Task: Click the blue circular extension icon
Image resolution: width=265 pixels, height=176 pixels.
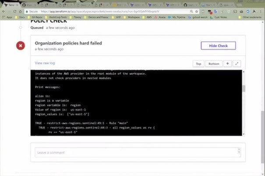Action: [248, 11]
